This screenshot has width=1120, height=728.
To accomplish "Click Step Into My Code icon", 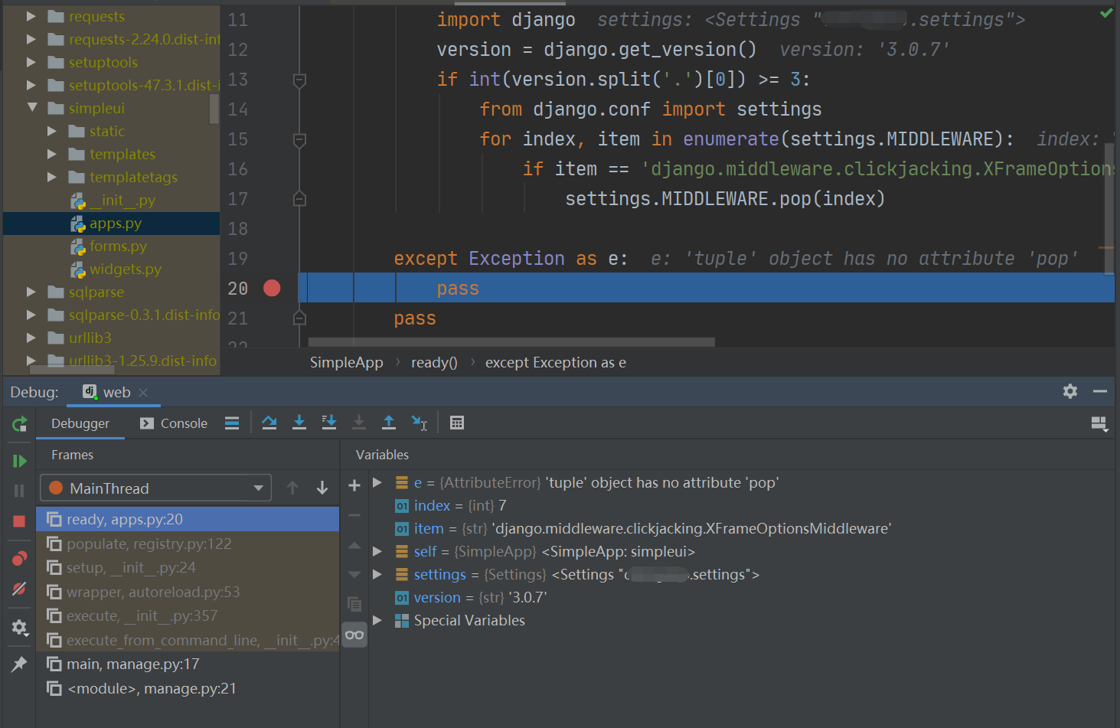I will click(x=329, y=423).
